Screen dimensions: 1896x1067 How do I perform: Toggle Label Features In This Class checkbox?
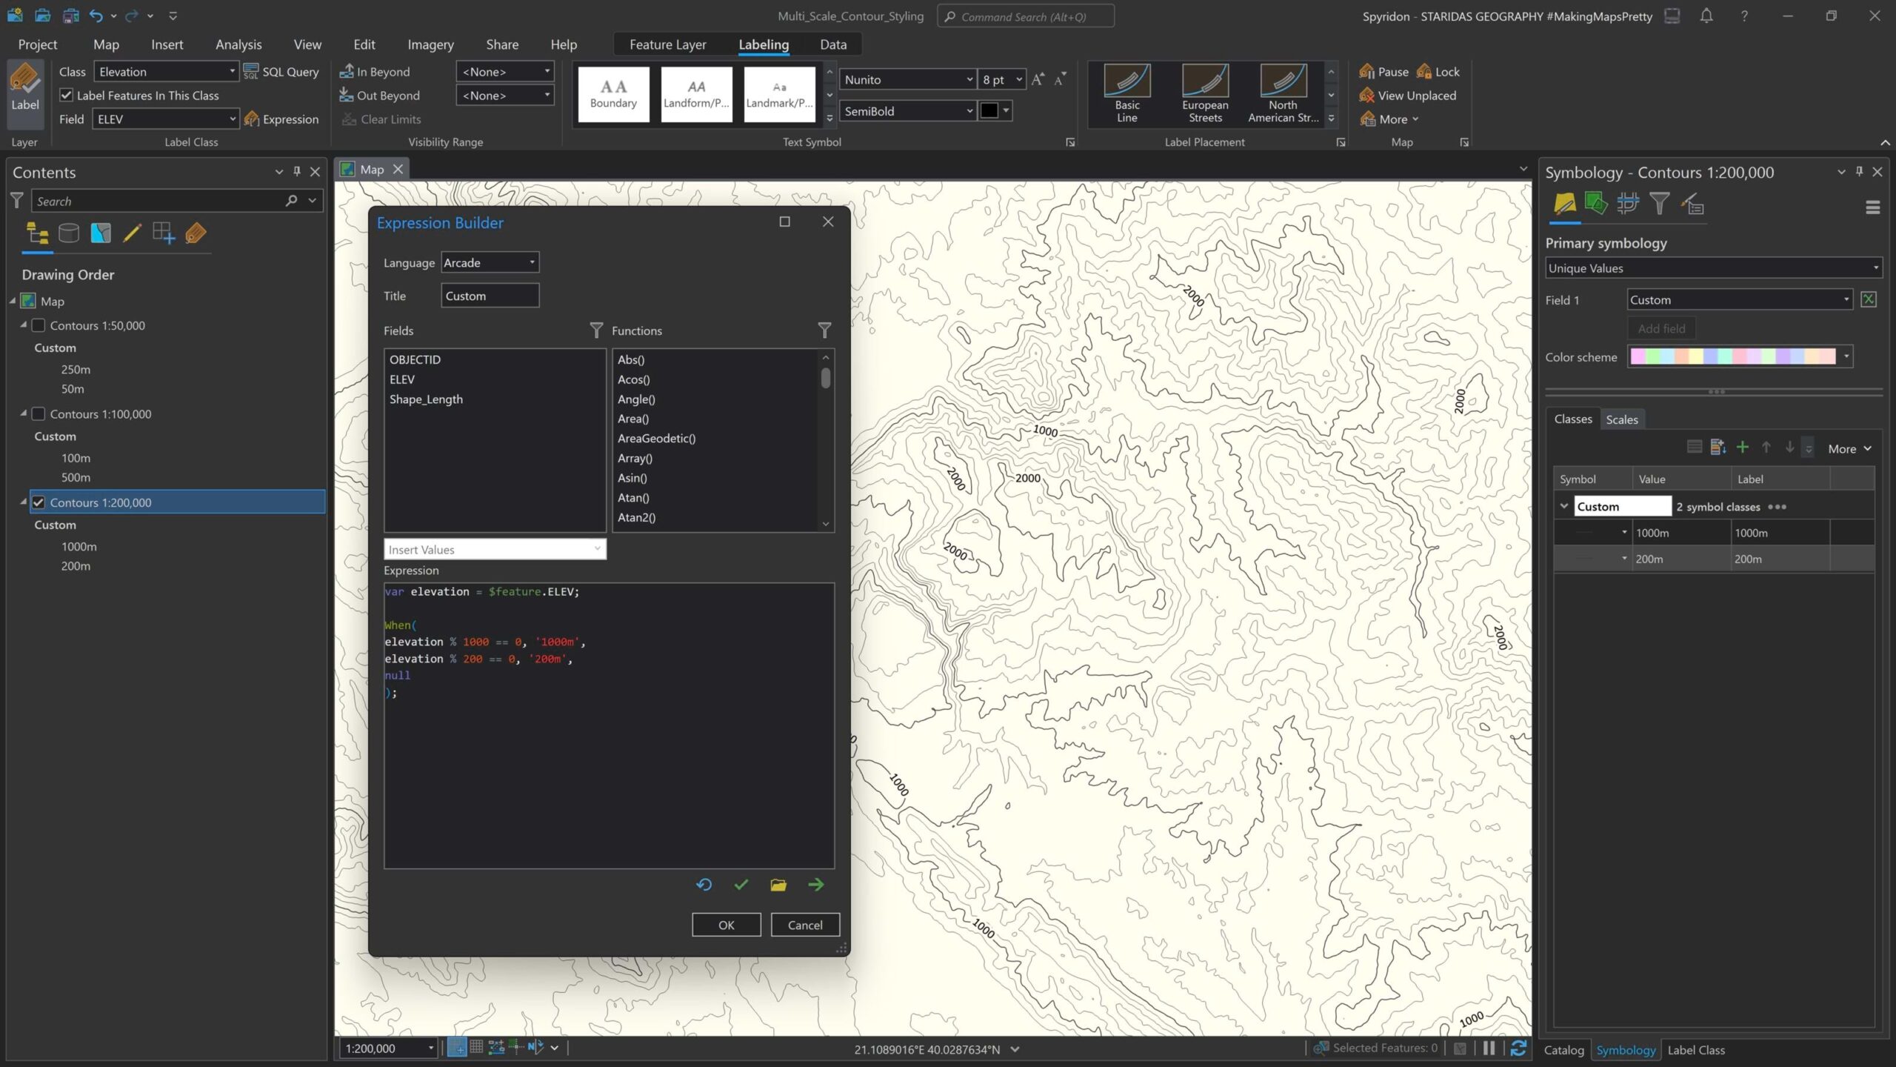[67, 96]
